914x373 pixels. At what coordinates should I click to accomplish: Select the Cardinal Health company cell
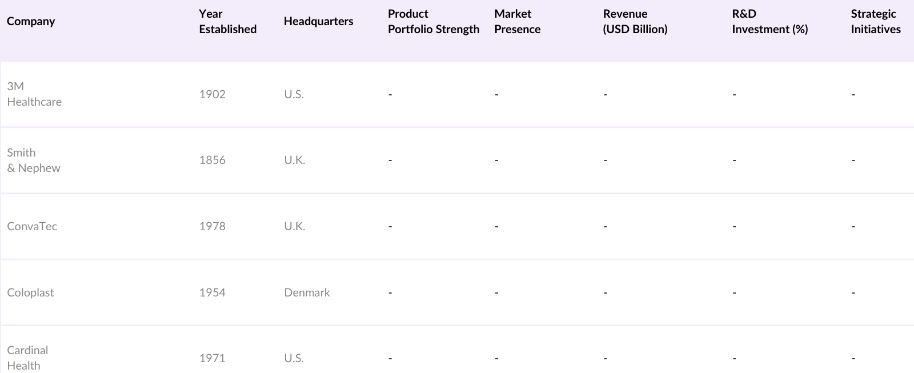[27, 358]
